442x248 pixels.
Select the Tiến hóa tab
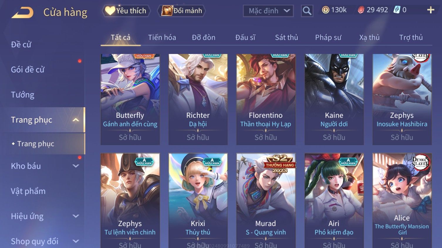point(162,38)
